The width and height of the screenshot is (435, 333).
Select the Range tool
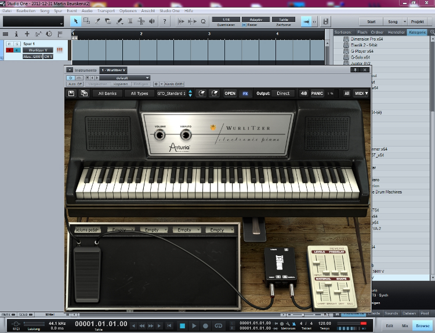pos(86,21)
